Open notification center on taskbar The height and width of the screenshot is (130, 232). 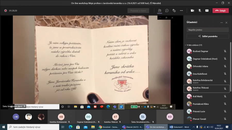(x=227, y=127)
